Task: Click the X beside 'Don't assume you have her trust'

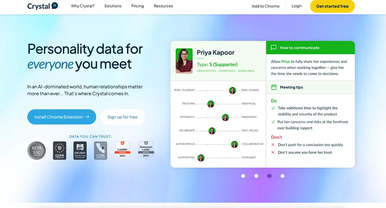Action: click(273, 152)
